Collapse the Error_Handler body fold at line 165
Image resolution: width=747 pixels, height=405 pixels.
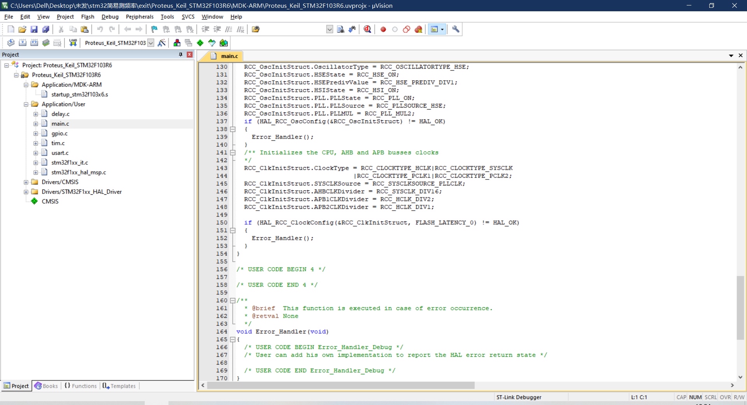(233, 340)
